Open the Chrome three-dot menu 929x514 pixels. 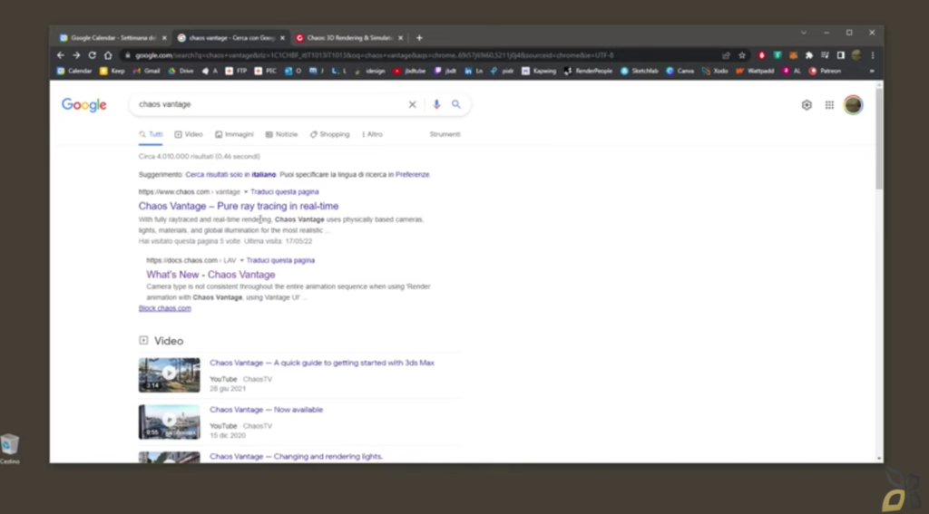pos(872,55)
